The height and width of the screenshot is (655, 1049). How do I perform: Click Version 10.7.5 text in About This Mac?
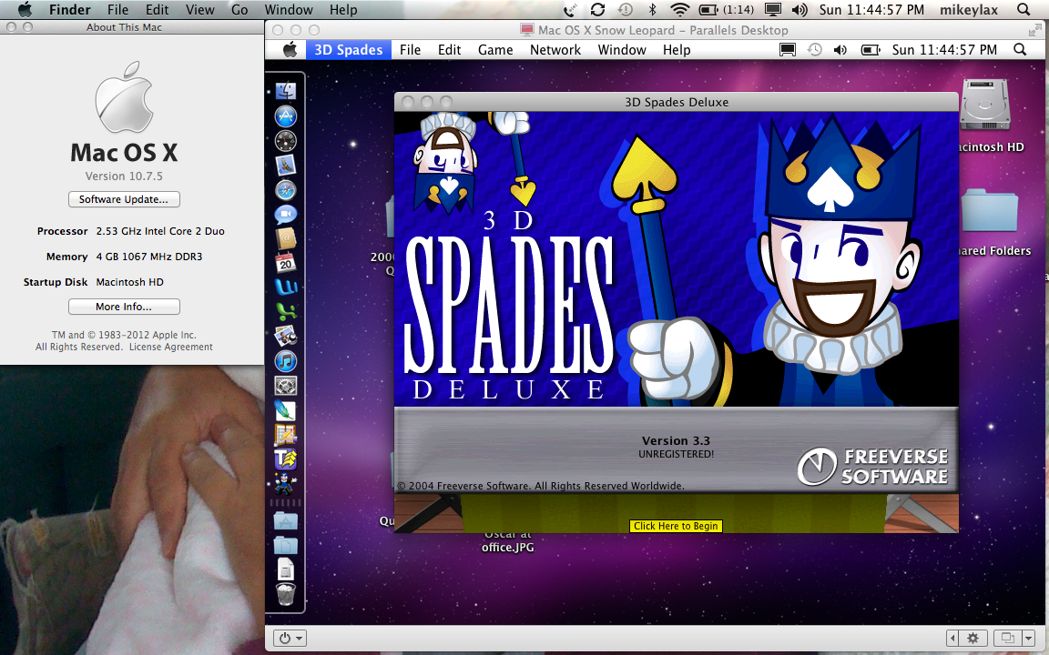coord(124,176)
